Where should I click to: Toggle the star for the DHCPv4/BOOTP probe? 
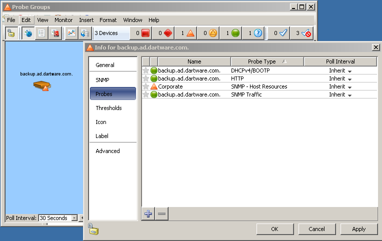[146, 70]
